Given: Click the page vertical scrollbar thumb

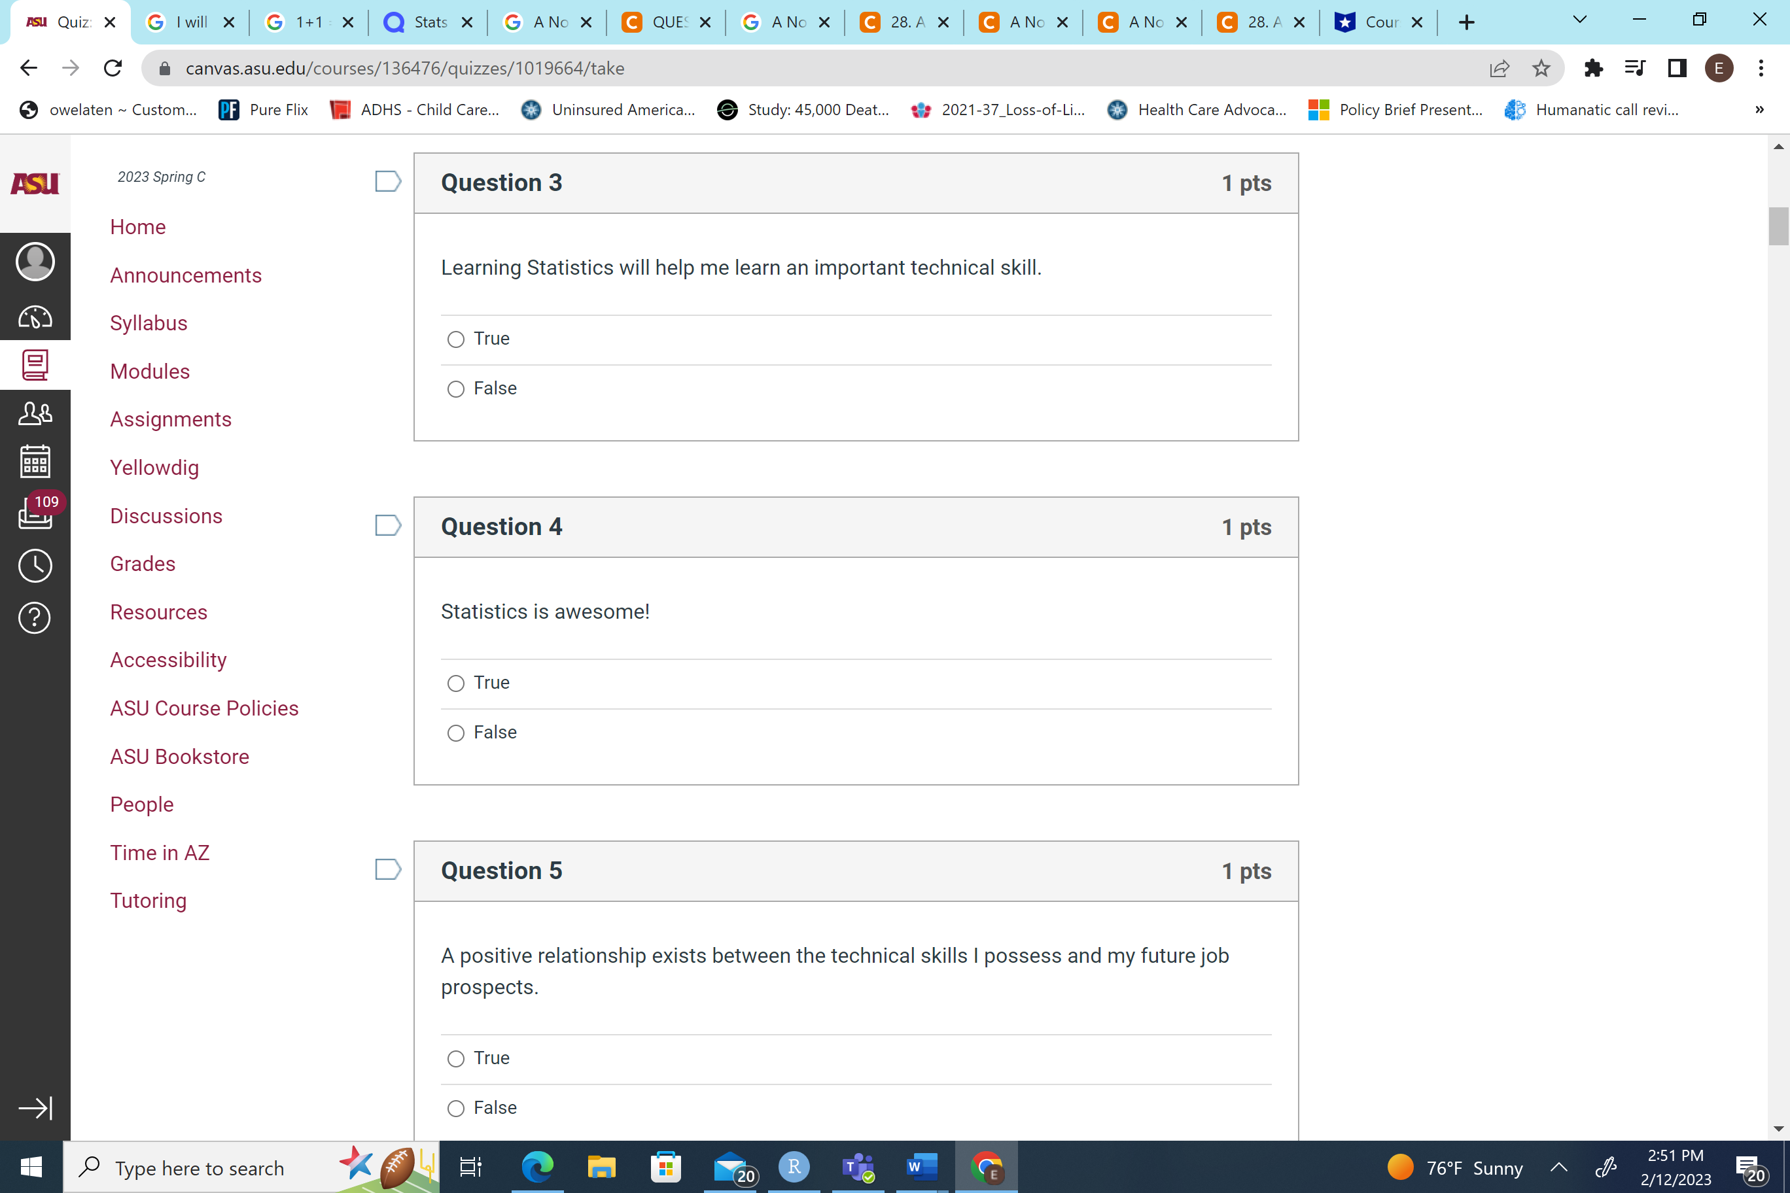Looking at the screenshot, I should [1778, 226].
